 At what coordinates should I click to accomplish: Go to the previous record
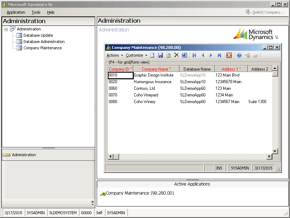pyautogui.click(x=203, y=55)
